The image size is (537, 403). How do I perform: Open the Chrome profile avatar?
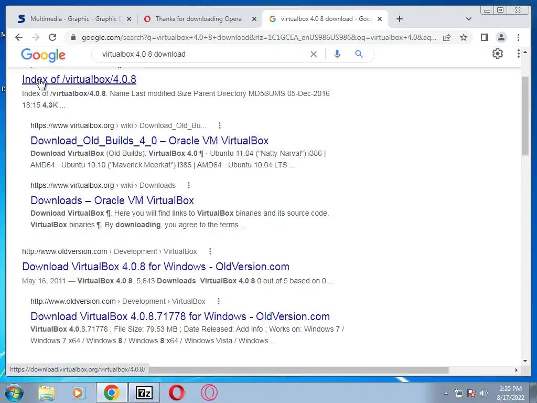tap(501, 37)
